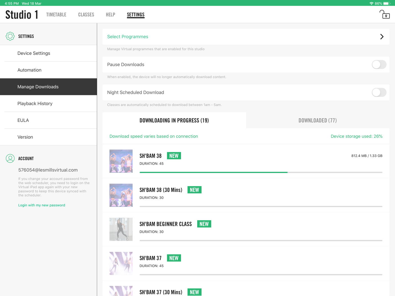Open EULA in sidebar
395x296 pixels.
pos(49,120)
